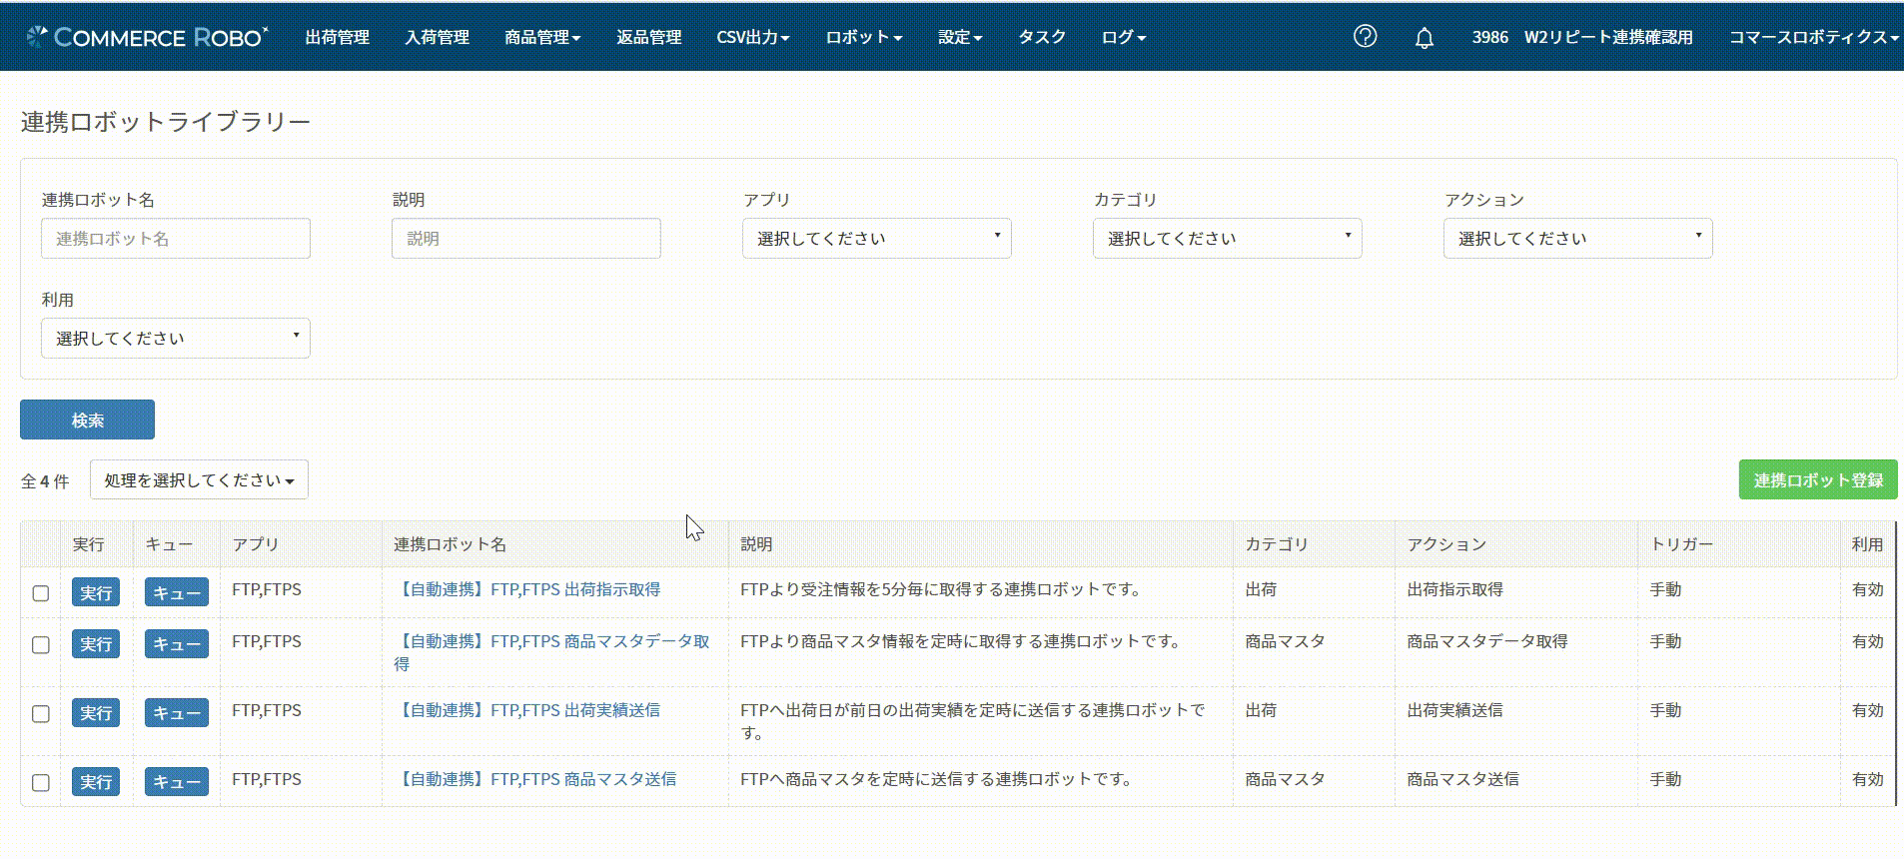Image resolution: width=1904 pixels, height=859 pixels.
Task: Open the タスク navigation item
Action: coord(1042,37)
